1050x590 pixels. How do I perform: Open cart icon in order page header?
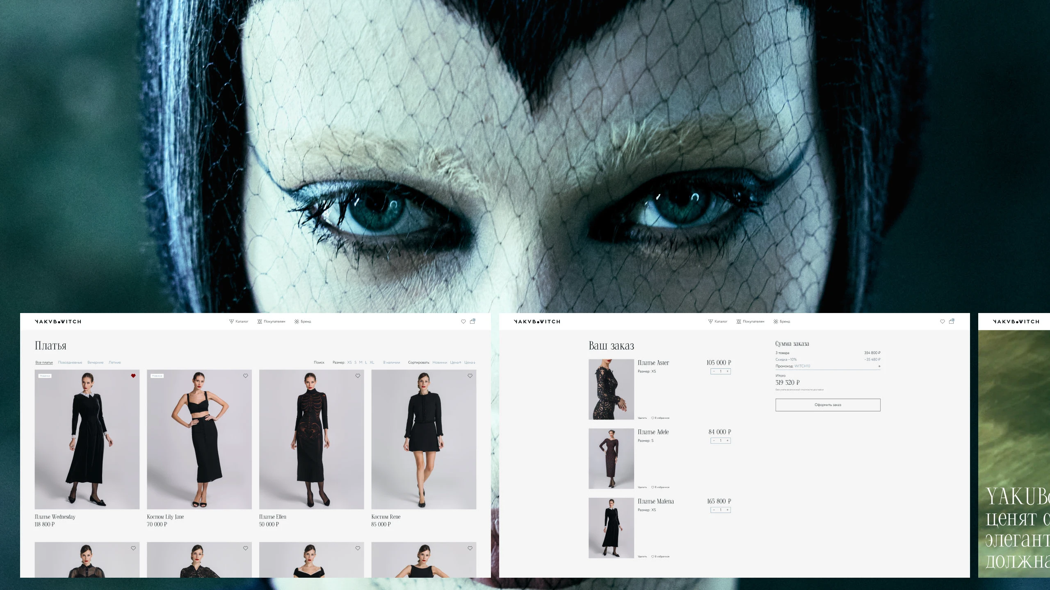pyautogui.click(x=951, y=322)
